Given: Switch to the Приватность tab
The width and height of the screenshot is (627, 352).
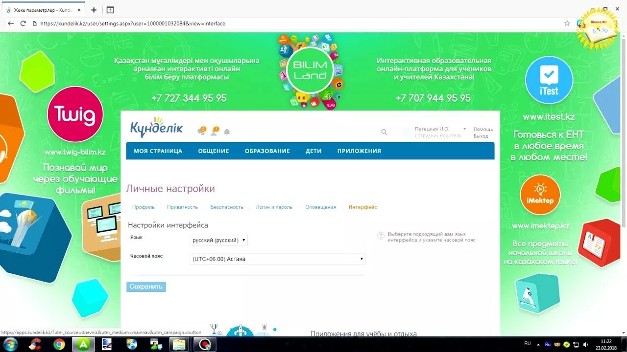Looking at the screenshot, I should click(x=182, y=207).
